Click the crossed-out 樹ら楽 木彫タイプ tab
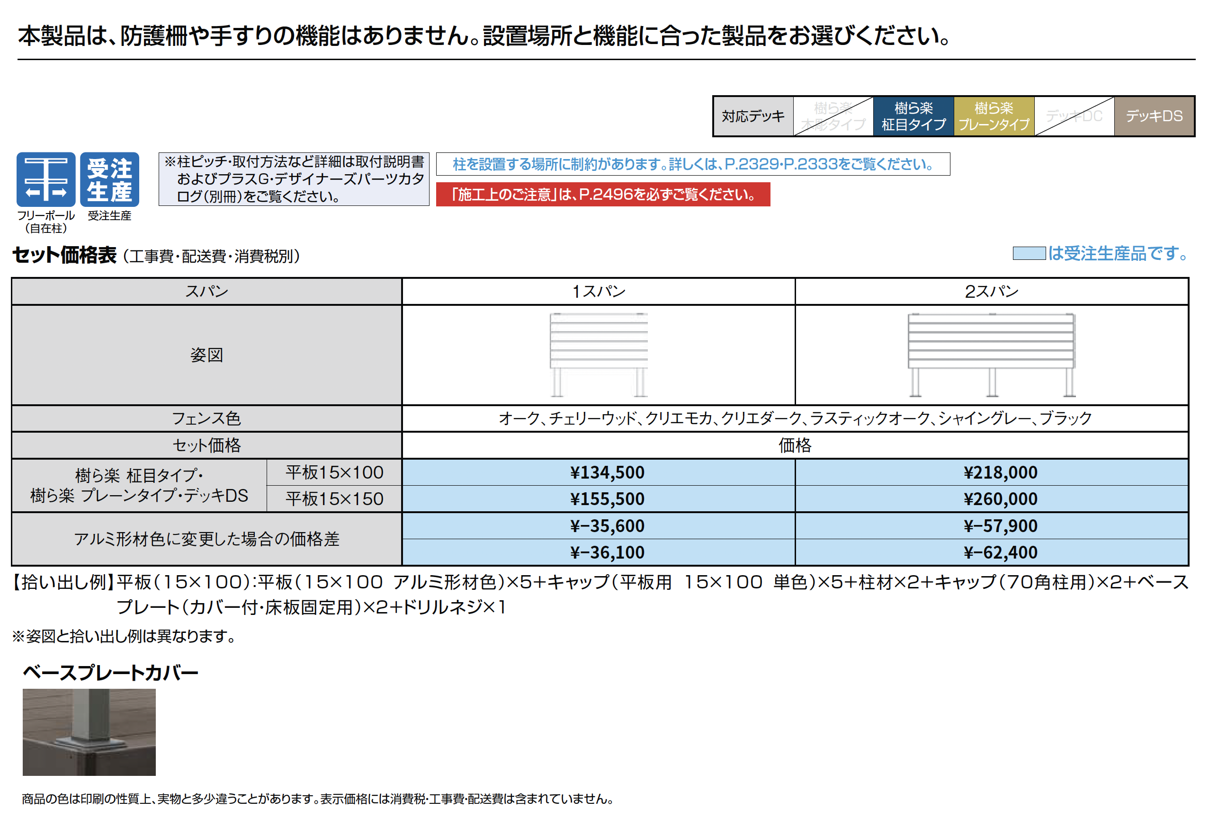This screenshot has height=827, width=1218. [x=833, y=116]
